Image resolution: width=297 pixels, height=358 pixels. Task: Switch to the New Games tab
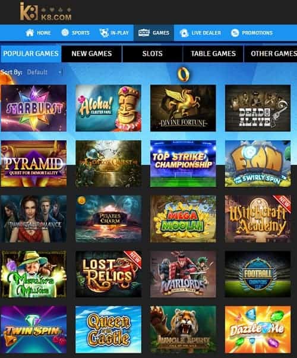pyautogui.click(x=91, y=54)
